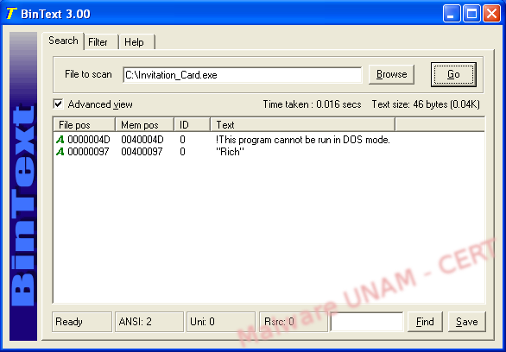Click the File to scan path field
506x352 pixels.
[243, 75]
